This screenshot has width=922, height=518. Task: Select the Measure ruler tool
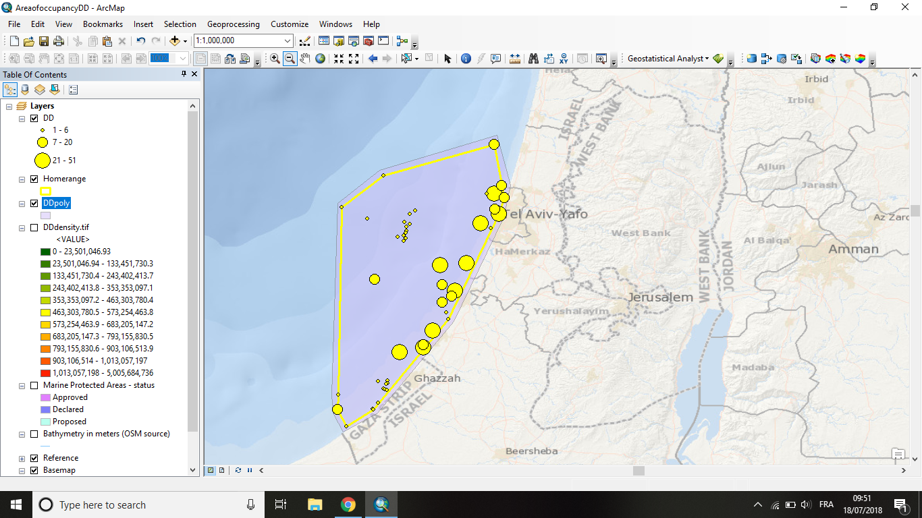click(x=515, y=59)
